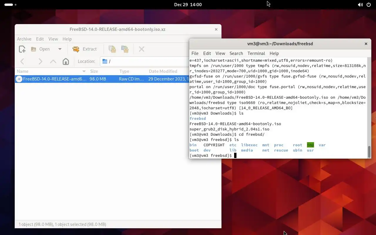Open the terminal View menu
Screen dimensions: 376x235
tap(220, 53)
